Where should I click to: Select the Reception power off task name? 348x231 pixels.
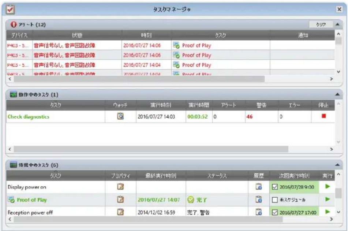click(x=30, y=213)
